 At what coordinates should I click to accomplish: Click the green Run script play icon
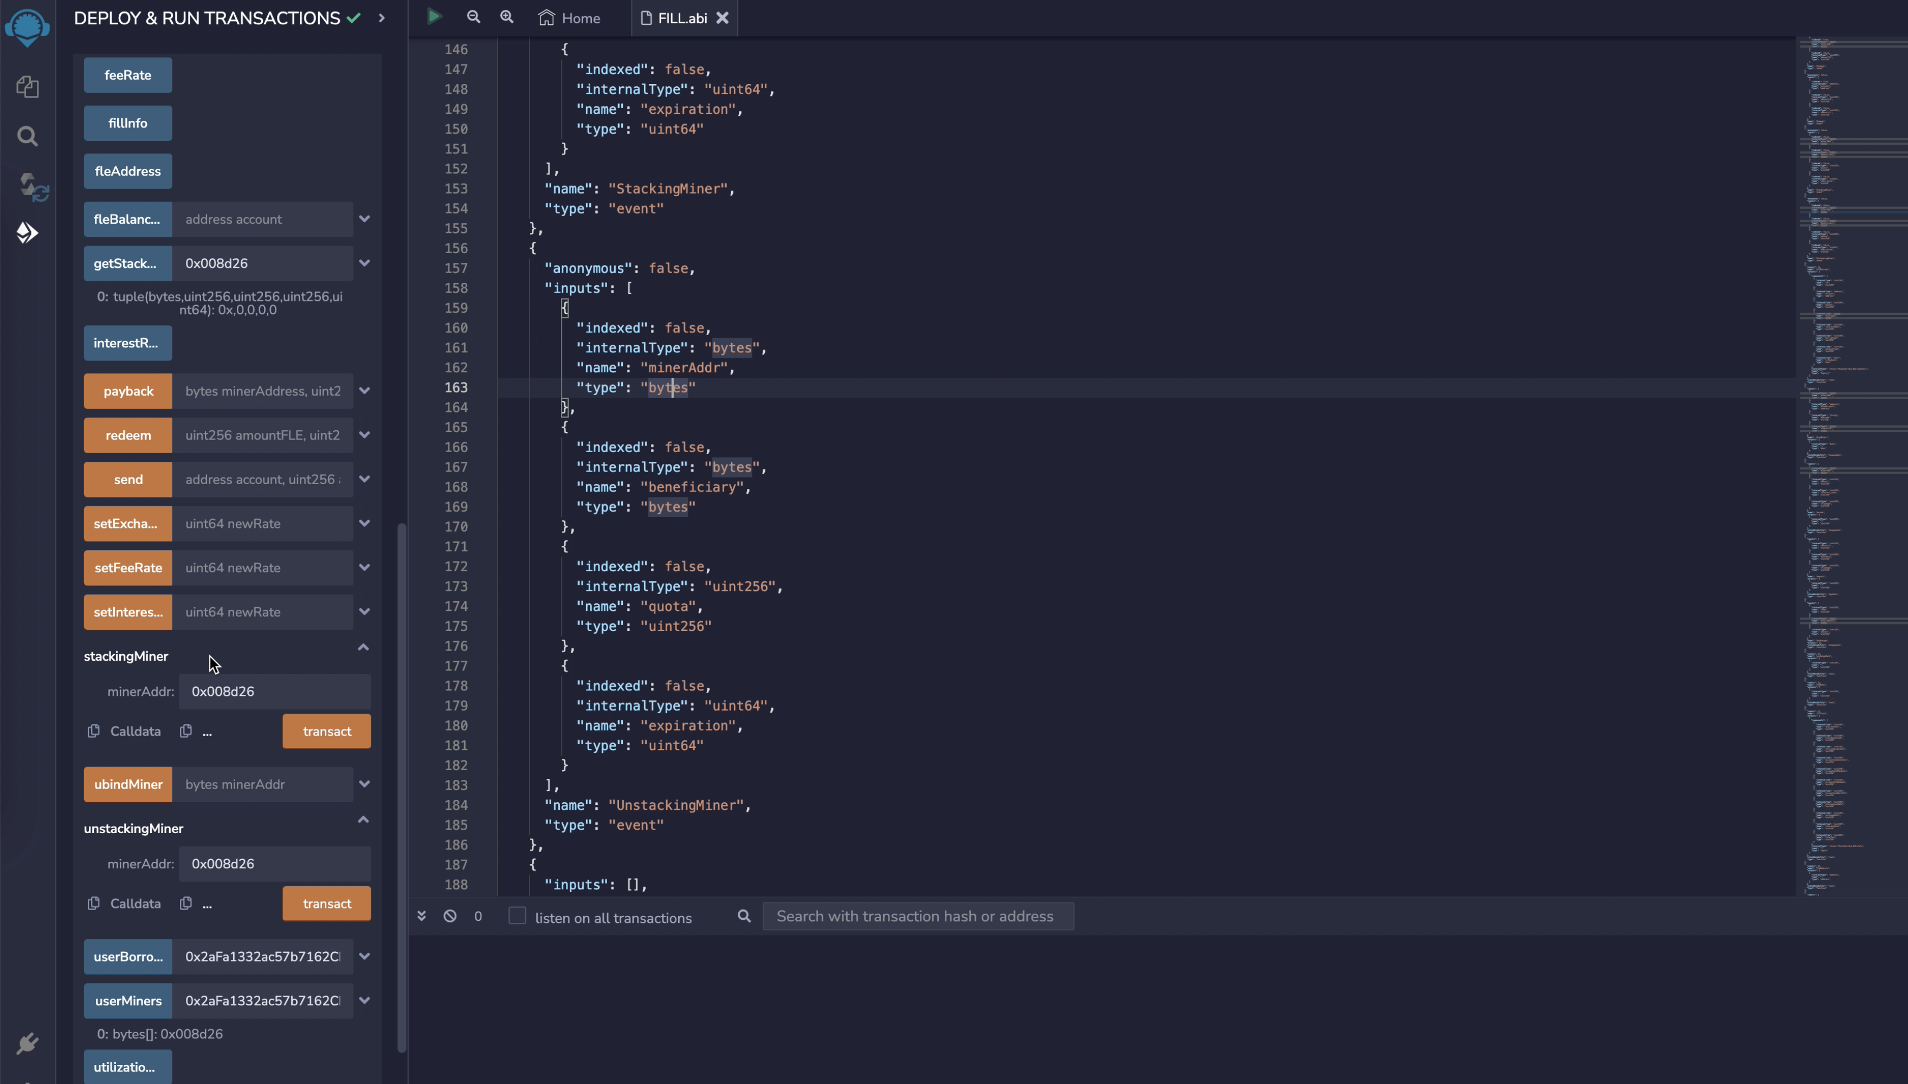(434, 16)
